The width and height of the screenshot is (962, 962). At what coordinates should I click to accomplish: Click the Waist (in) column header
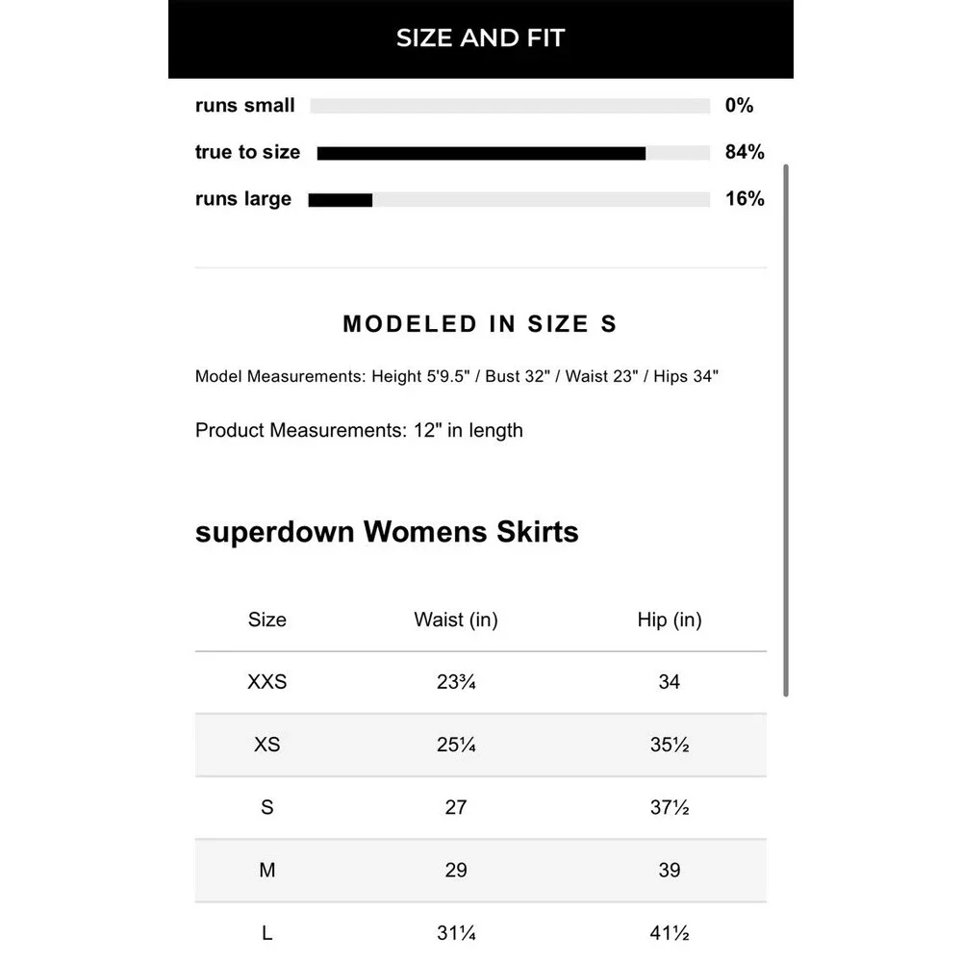point(456,620)
